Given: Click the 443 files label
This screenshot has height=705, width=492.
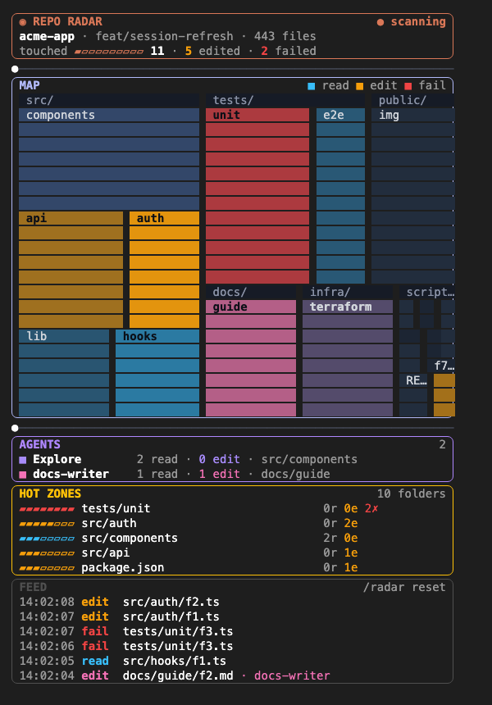Looking at the screenshot, I should pyautogui.click(x=285, y=36).
